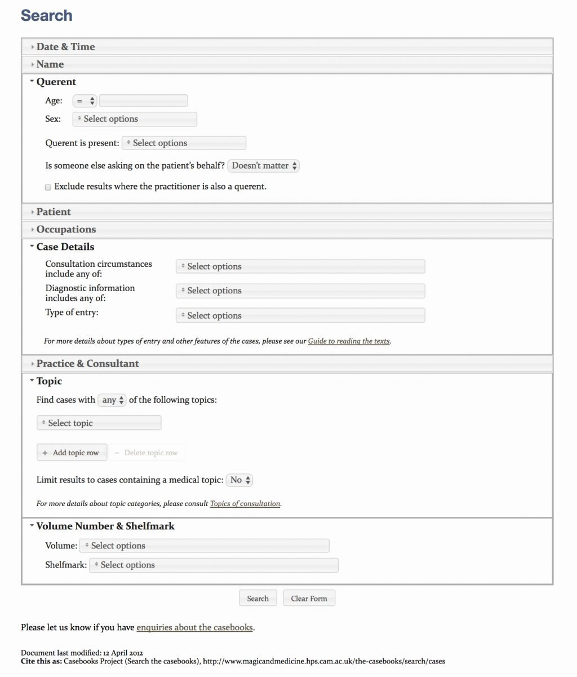Screen dimensions: 577x677
Task: Click the Add topic row button
Action: [x=72, y=453]
